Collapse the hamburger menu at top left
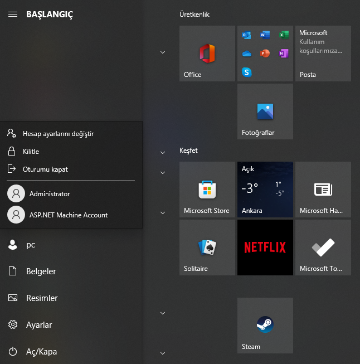Screen dimensions: 360x364 pos(13,14)
